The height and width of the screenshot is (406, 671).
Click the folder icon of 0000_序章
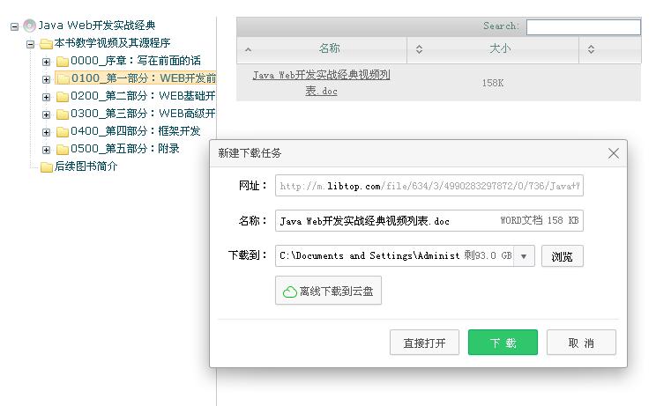pyautogui.click(x=63, y=61)
